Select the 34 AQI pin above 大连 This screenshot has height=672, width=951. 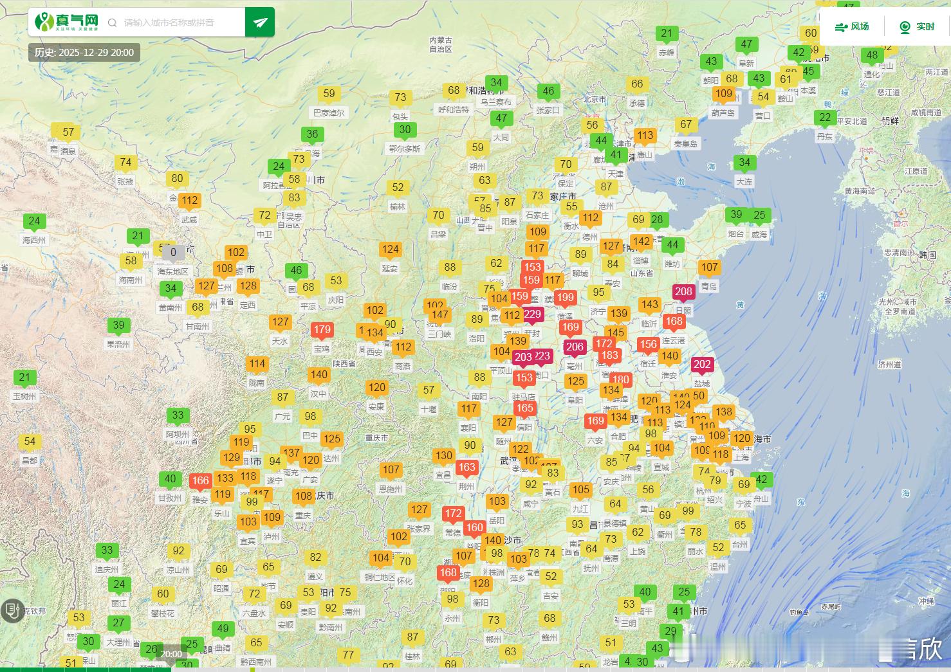(744, 163)
